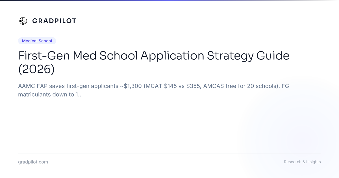Screen dimensions: 339x178
Task: Click the horizontal divider above the footer
Action: click(x=169, y=153)
